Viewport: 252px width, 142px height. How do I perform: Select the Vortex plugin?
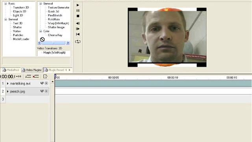click(17, 31)
